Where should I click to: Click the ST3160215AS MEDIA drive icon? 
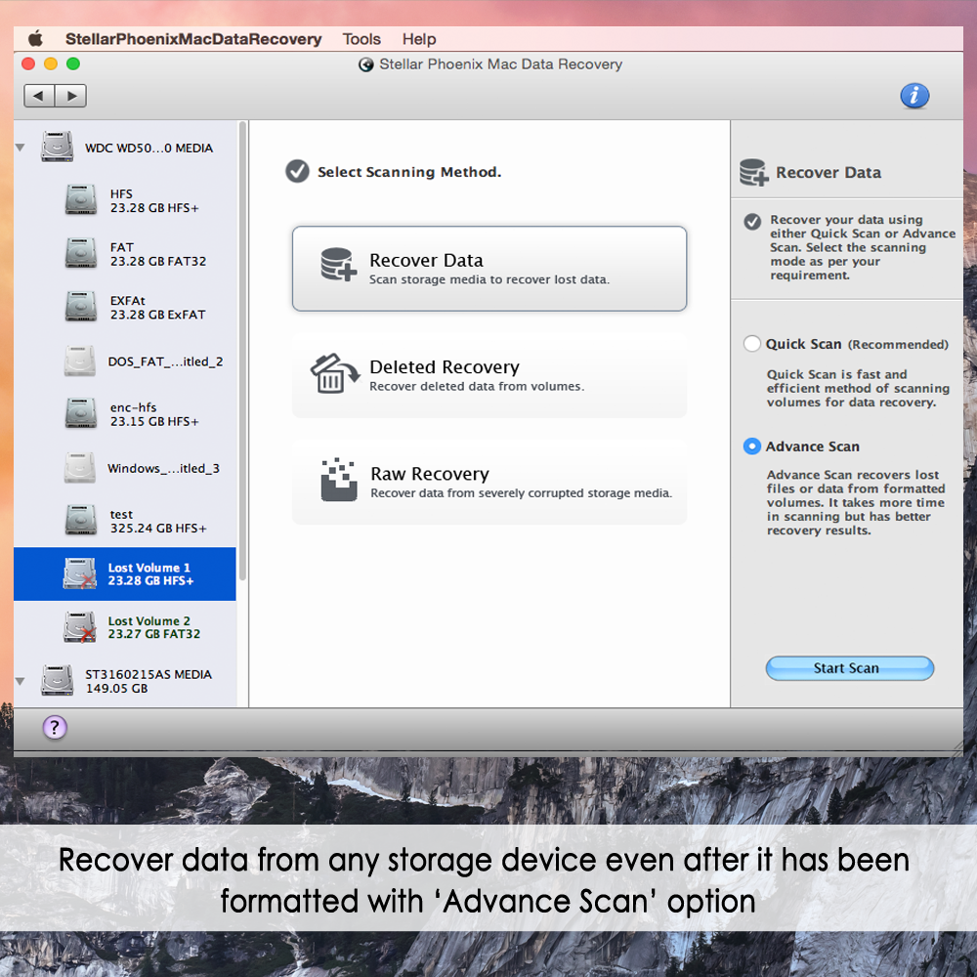click(x=58, y=680)
